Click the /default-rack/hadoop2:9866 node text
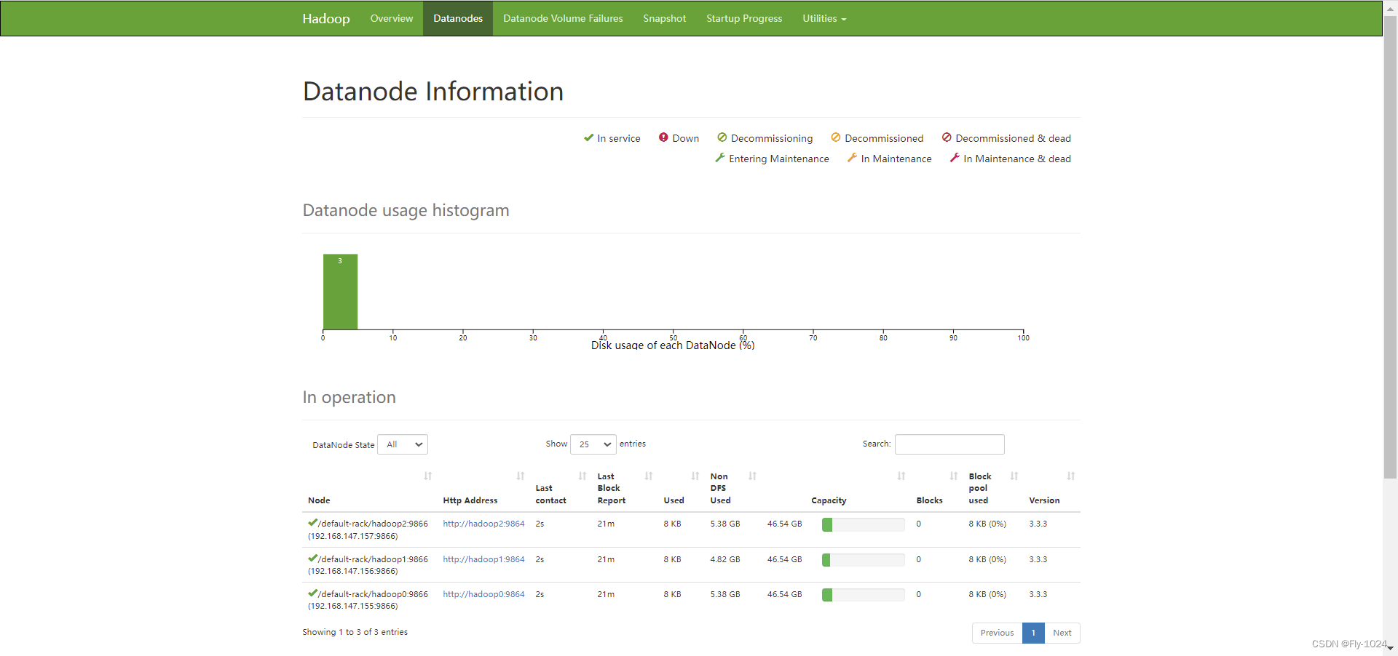This screenshot has height=656, width=1398. coord(373,524)
